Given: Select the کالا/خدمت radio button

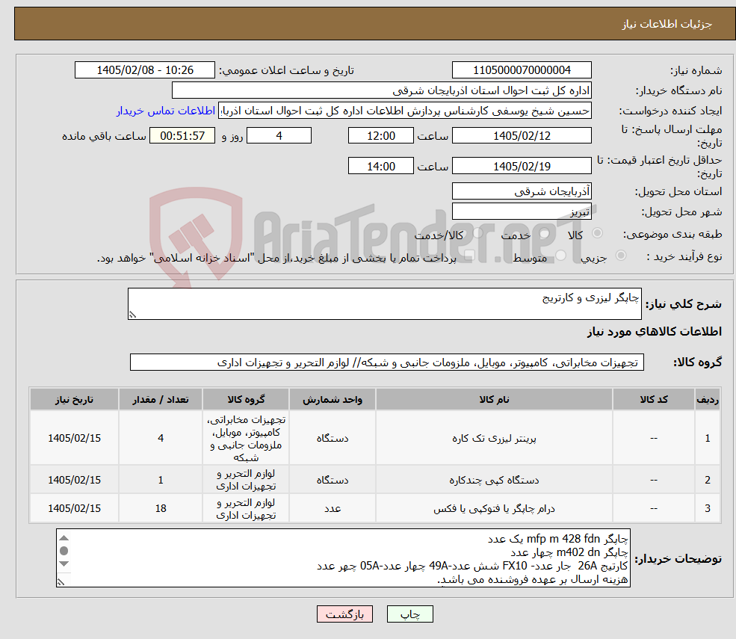Looking at the screenshot, I should [477, 233].
